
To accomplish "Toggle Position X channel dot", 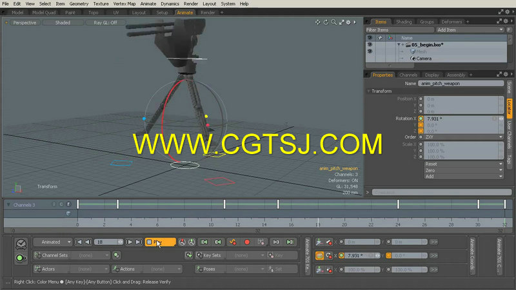I will [x=421, y=99].
